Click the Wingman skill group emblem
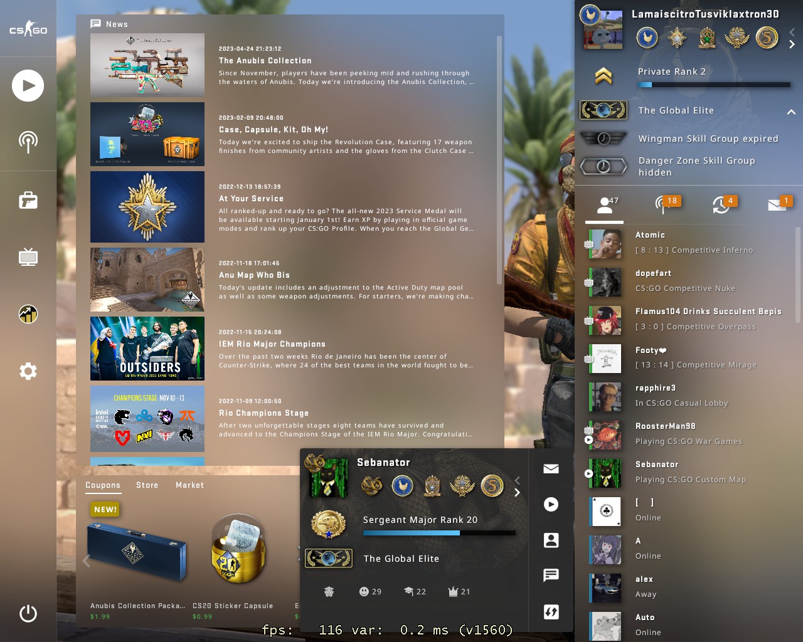 tap(603, 138)
